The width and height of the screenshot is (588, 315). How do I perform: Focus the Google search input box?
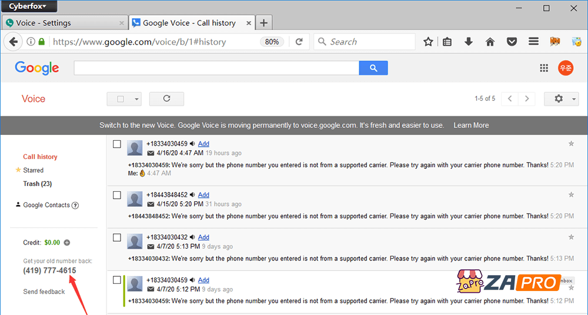pyautogui.click(x=216, y=67)
